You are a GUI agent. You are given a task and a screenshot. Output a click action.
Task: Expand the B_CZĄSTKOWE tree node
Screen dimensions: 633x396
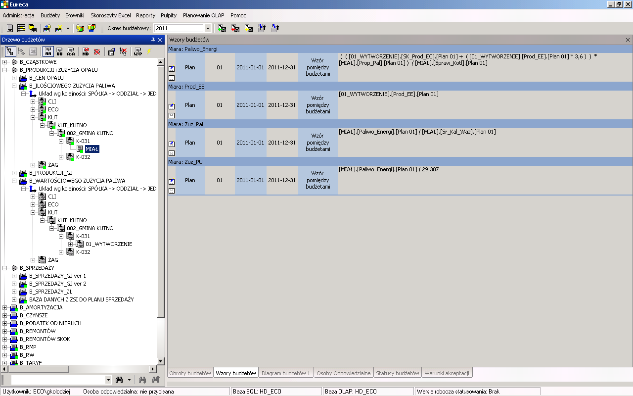[x=5, y=62]
